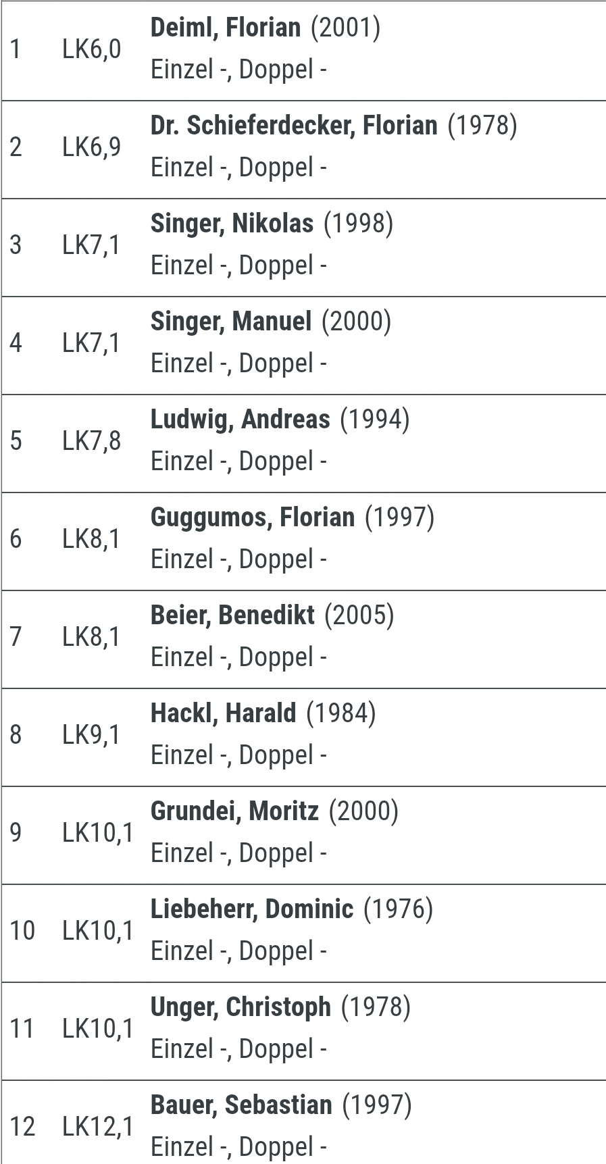Screen dimensions: 606x1164
Task: Open Liebeherr, Dominic profile
Action: (251, 909)
